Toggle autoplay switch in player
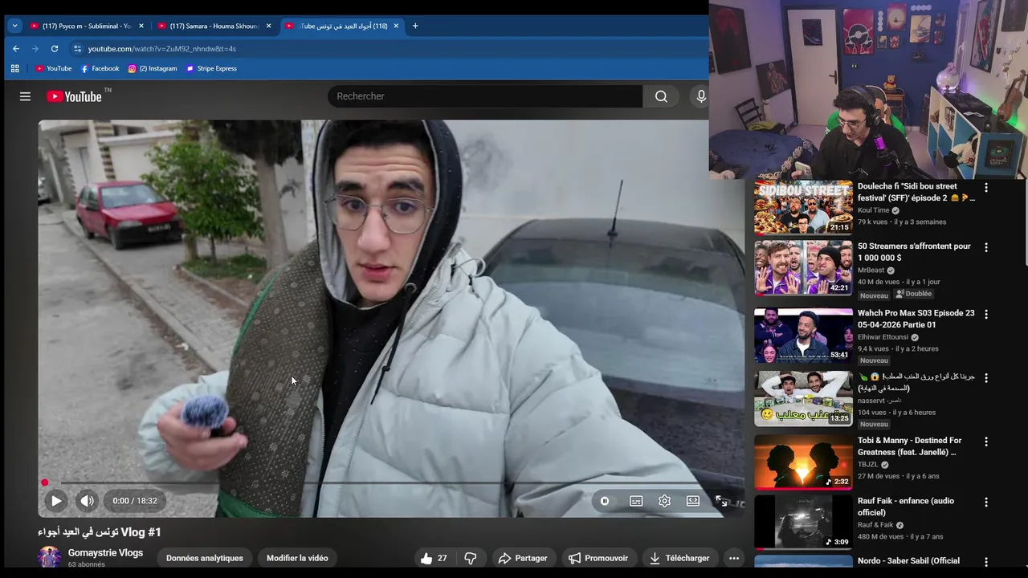This screenshot has width=1028, height=578. [x=605, y=501]
